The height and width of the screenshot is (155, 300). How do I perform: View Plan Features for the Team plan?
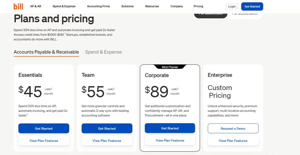coord(107,141)
